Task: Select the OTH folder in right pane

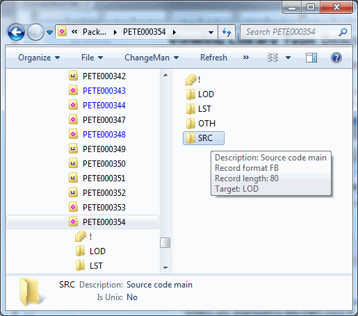Action: coord(201,124)
